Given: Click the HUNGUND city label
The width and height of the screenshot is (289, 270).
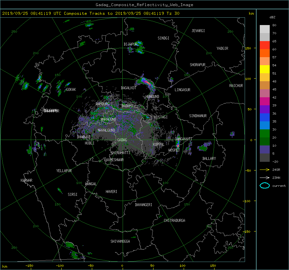Looking at the screenshot, I should click(152, 97).
